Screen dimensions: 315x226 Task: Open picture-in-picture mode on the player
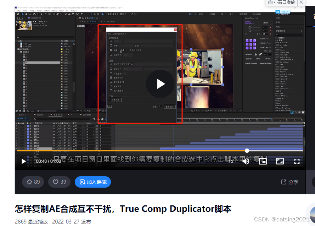[263, 161]
